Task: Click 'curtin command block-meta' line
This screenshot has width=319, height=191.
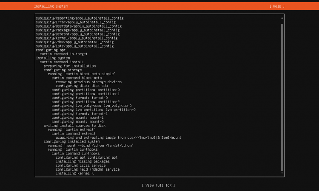Action: pyautogui.click(x=77, y=78)
